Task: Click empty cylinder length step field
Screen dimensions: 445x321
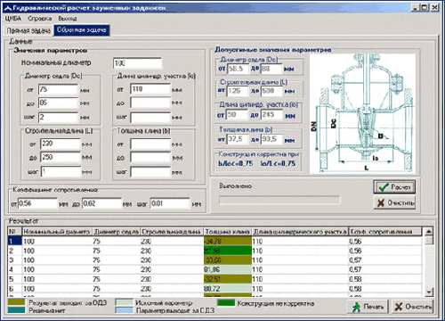Action: point(150,117)
